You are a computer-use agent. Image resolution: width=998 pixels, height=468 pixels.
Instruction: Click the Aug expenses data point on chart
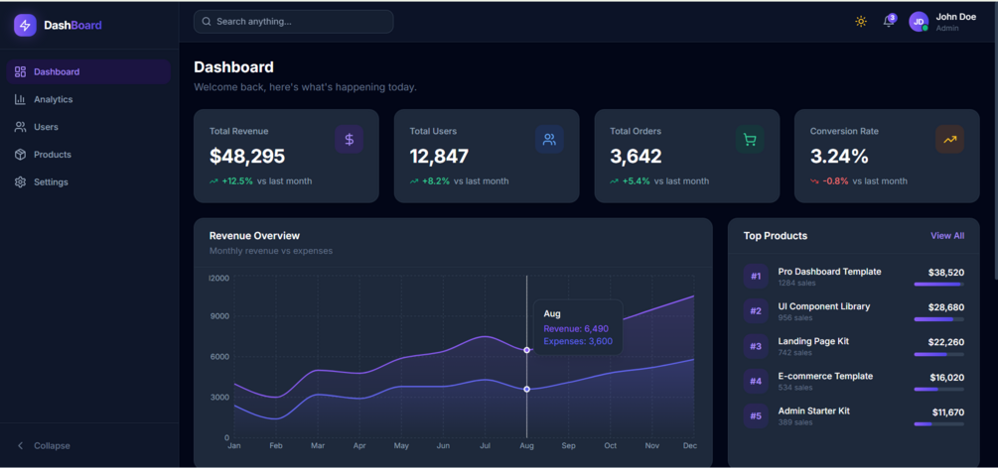pos(526,389)
